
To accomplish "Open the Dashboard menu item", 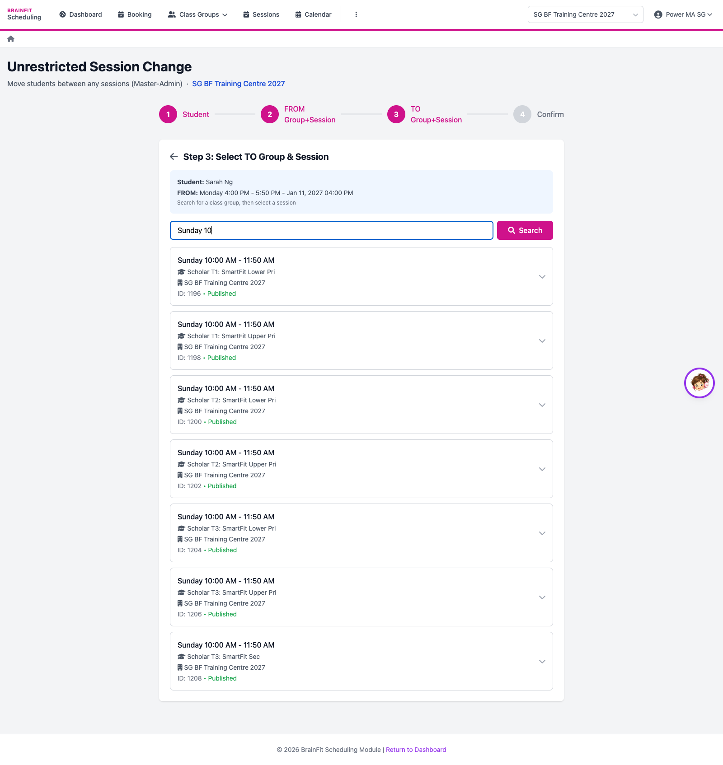I will pyautogui.click(x=80, y=14).
